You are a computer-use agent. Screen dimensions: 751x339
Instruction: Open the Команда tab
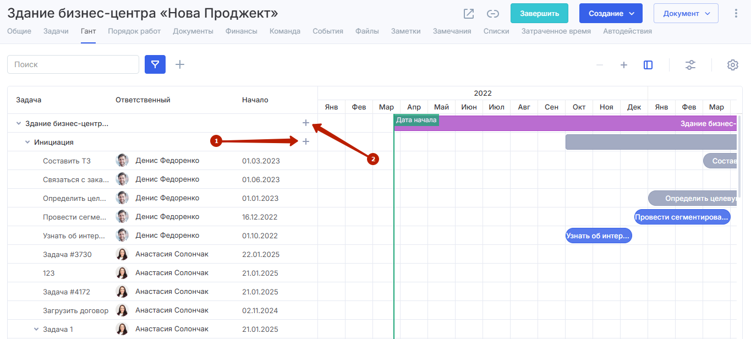coord(285,31)
